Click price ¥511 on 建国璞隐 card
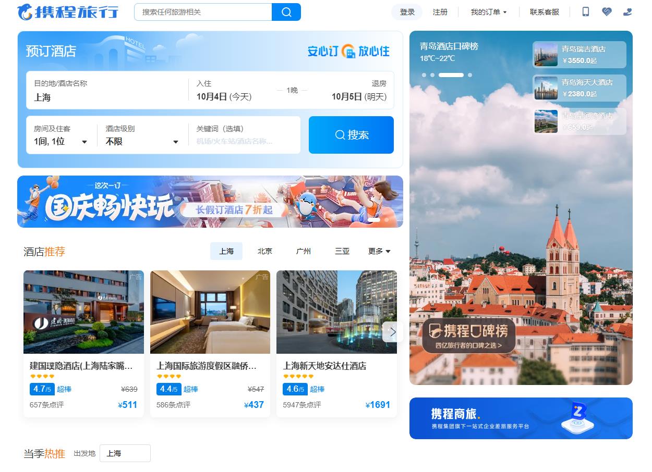 pos(128,405)
